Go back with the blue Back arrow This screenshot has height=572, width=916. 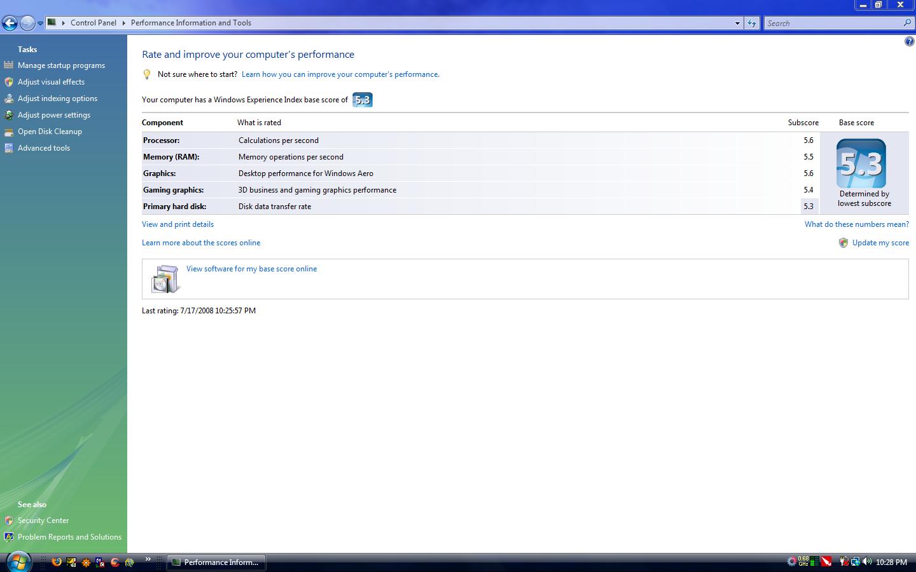pyautogui.click(x=10, y=23)
